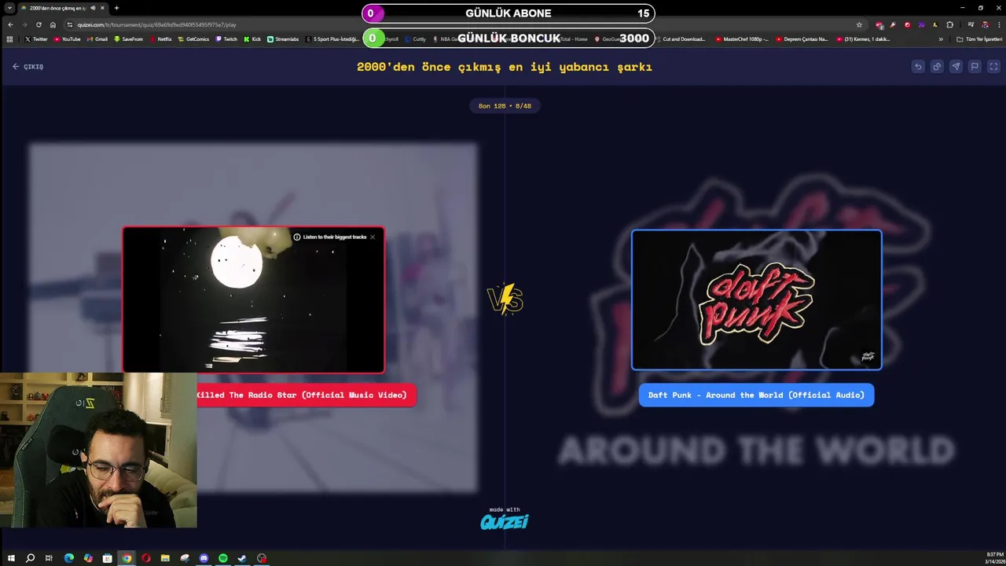Click the info icon beside 'Listen to their biggest tracks'

point(297,237)
